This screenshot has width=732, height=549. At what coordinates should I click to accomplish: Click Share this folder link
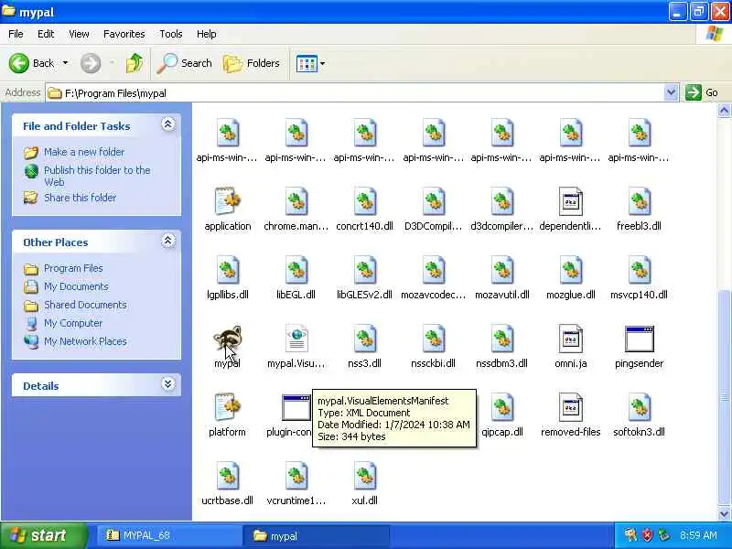coord(80,198)
